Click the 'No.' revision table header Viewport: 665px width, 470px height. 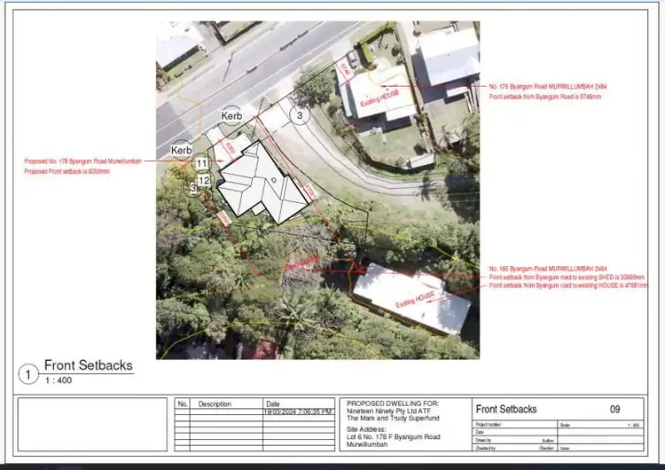pos(183,403)
